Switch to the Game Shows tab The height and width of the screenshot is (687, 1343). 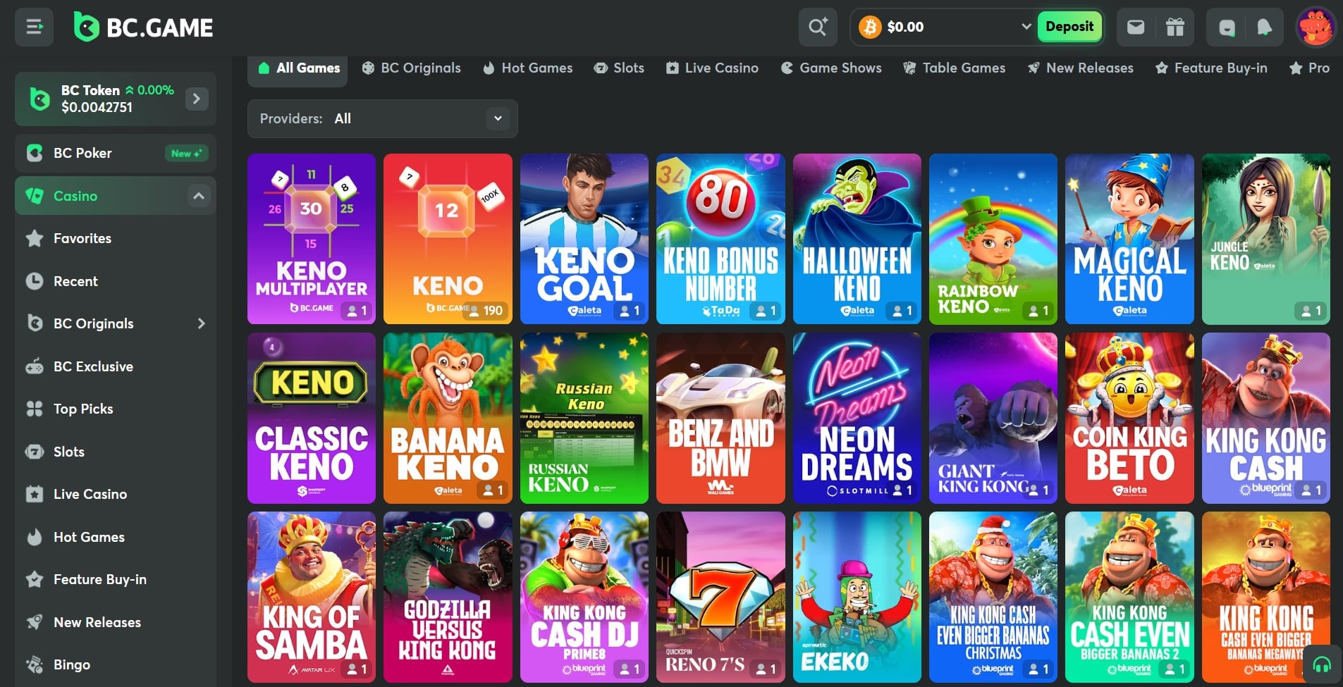pyautogui.click(x=831, y=68)
